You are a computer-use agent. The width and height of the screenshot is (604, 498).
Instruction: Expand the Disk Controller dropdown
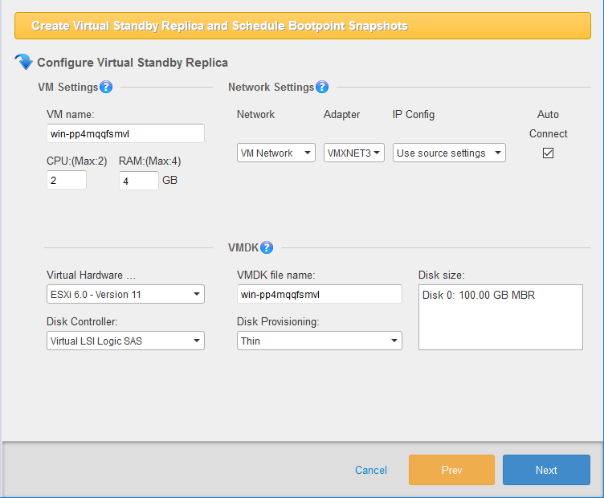click(125, 341)
